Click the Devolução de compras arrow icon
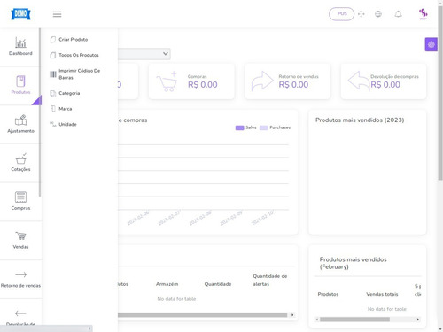 pos(358,81)
